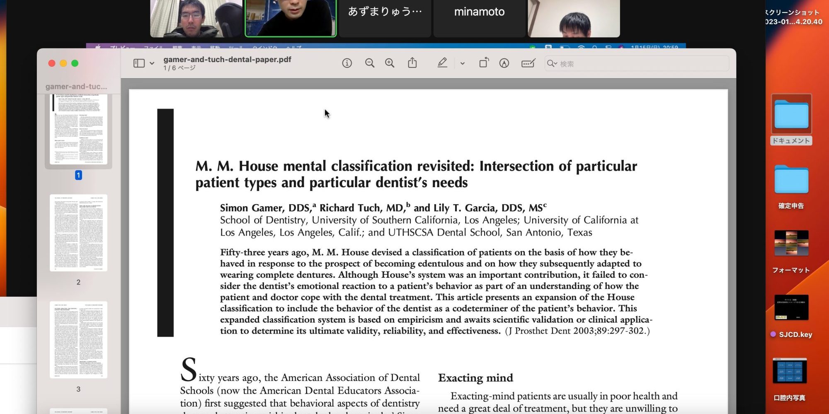Expand the search options magnifier menu
The width and height of the screenshot is (829, 414).
click(x=552, y=64)
